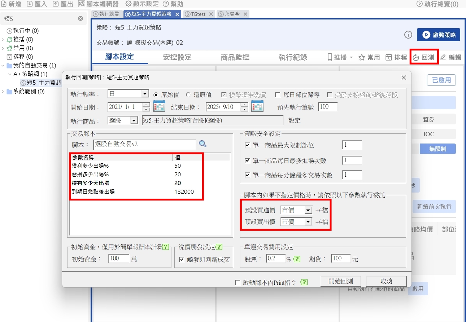
Task: Open the 腳本編輯器 script editor
Action: [98, 4]
